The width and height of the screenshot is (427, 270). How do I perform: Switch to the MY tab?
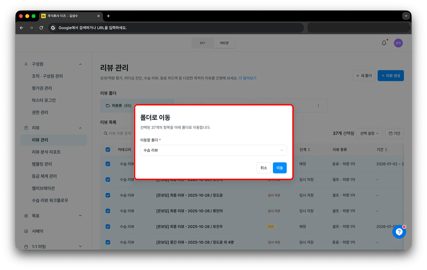point(202,43)
